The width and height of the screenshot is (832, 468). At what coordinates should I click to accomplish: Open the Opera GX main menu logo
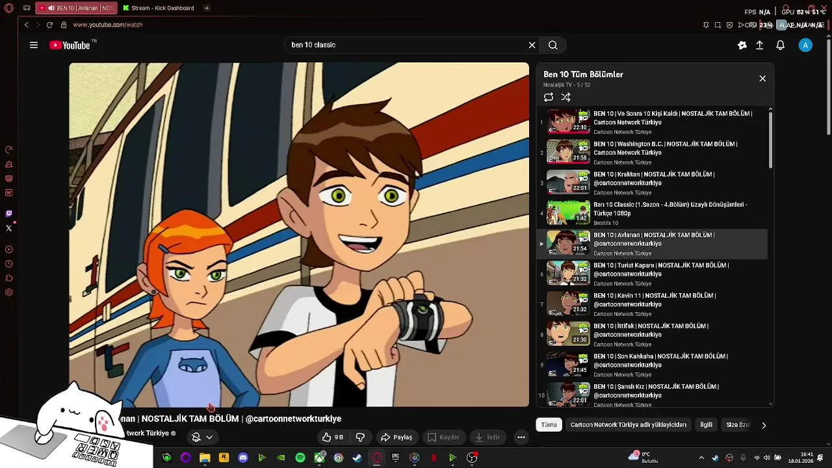coord(8,8)
